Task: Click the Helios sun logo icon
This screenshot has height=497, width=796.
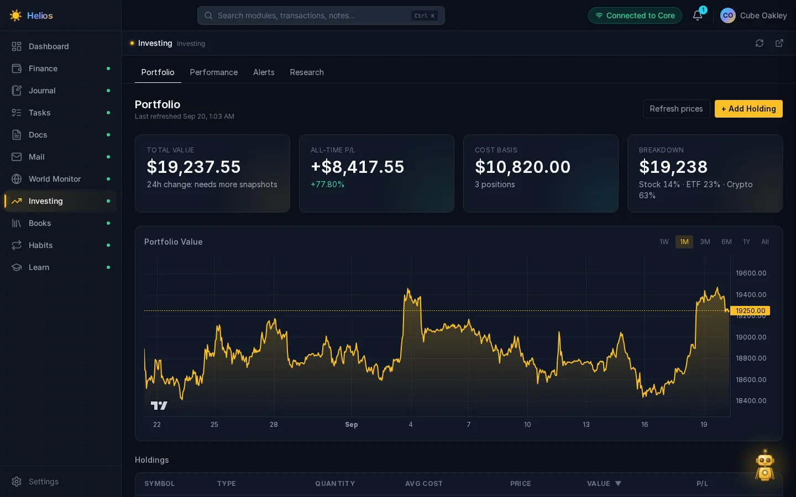Action: pyautogui.click(x=15, y=15)
